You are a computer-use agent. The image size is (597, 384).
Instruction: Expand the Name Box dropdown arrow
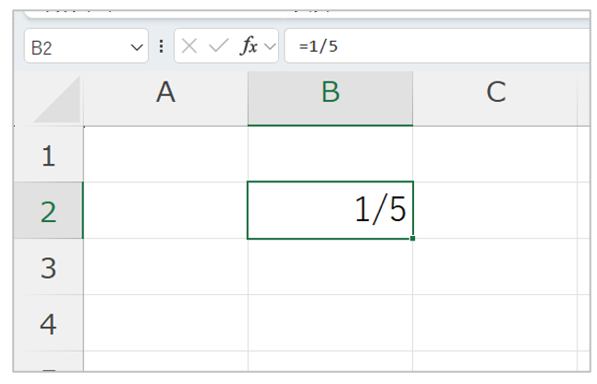137,47
